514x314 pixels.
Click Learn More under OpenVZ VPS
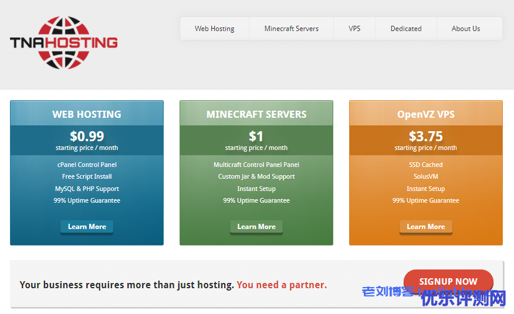coord(426,227)
